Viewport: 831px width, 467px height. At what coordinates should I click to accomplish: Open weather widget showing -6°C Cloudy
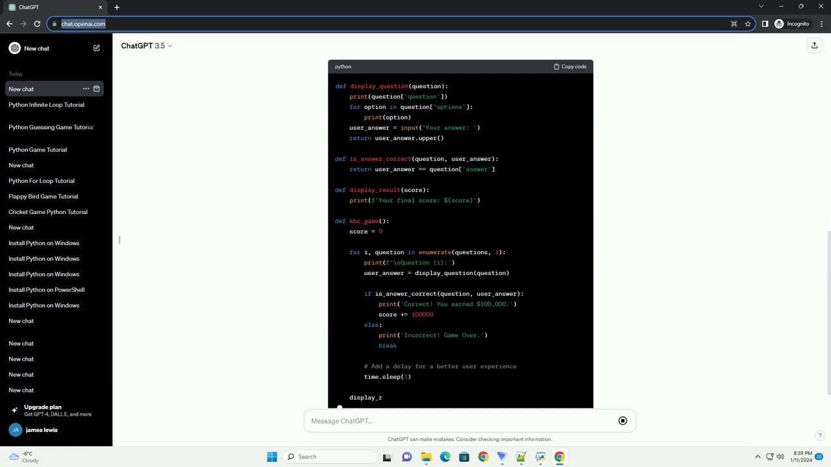(23, 457)
